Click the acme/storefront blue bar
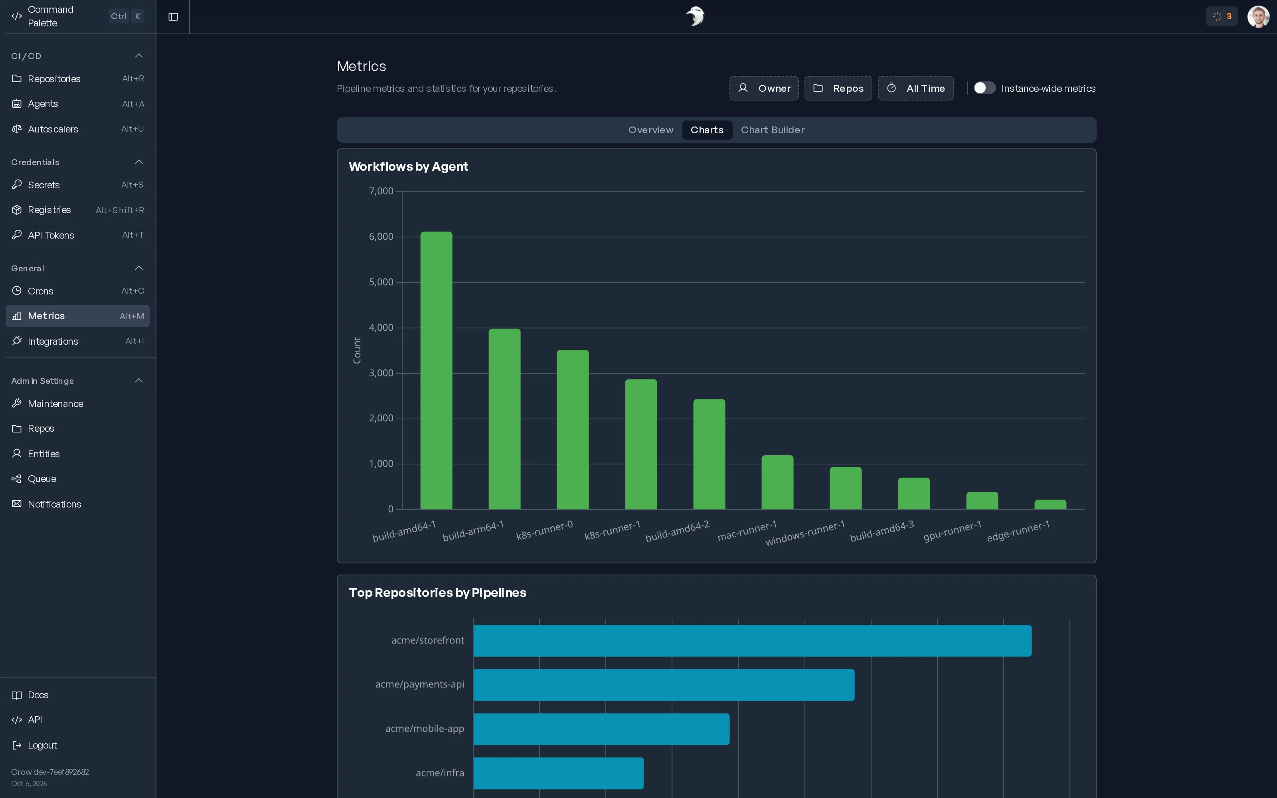This screenshot has width=1277, height=798. coord(753,641)
